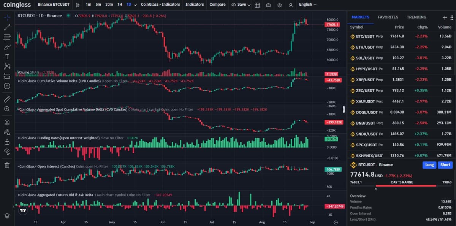Click the TradingView logo on chart

coord(23,210)
